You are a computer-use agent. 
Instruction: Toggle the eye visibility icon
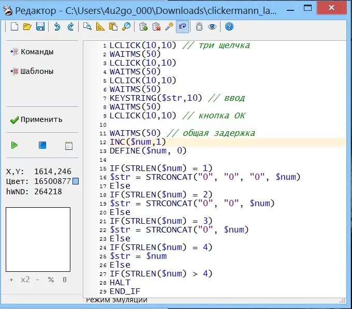(212, 27)
